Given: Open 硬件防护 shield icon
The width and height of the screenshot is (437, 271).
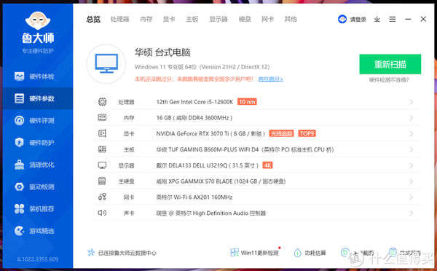Looking at the screenshot, I should (19, 143).
